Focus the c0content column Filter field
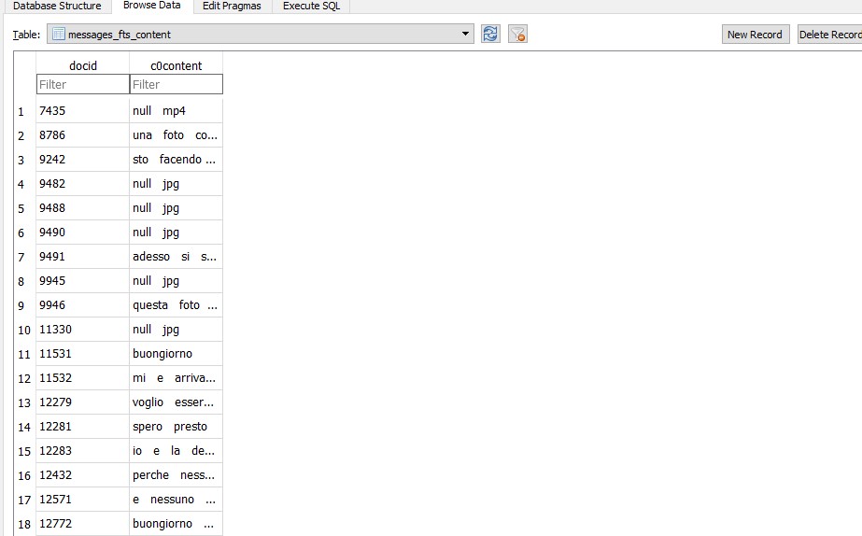Image resolution: width=862 pixels, height=536 pixels. 176,84
